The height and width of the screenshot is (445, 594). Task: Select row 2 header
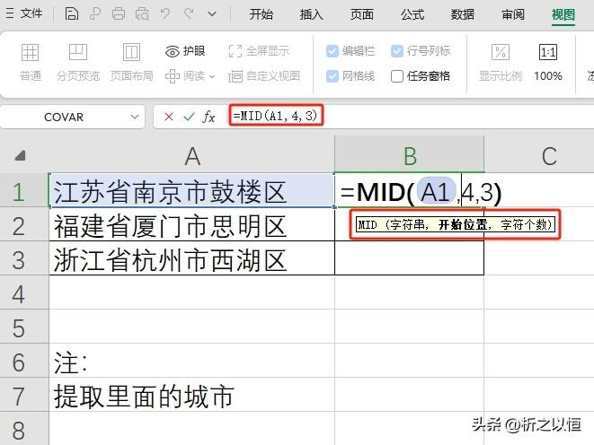pyautogui.click(x=24, y=225)
